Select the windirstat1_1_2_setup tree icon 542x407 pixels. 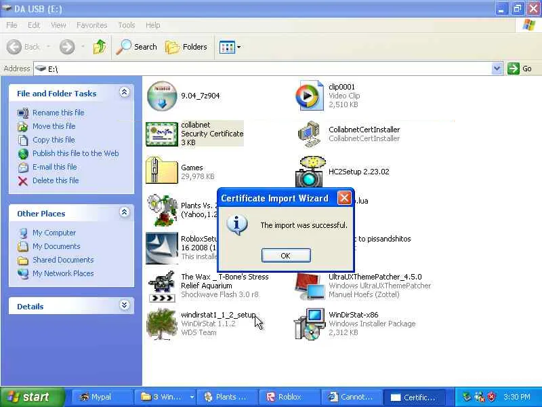[x=162, y=324]
